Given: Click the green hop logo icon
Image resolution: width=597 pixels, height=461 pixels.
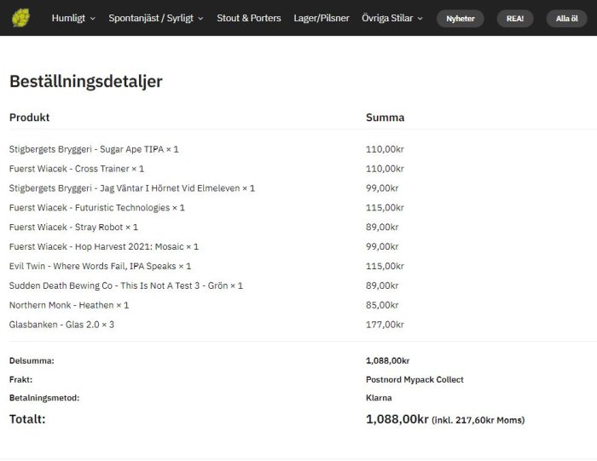Looking at the screenshot, I should (20, 18).
